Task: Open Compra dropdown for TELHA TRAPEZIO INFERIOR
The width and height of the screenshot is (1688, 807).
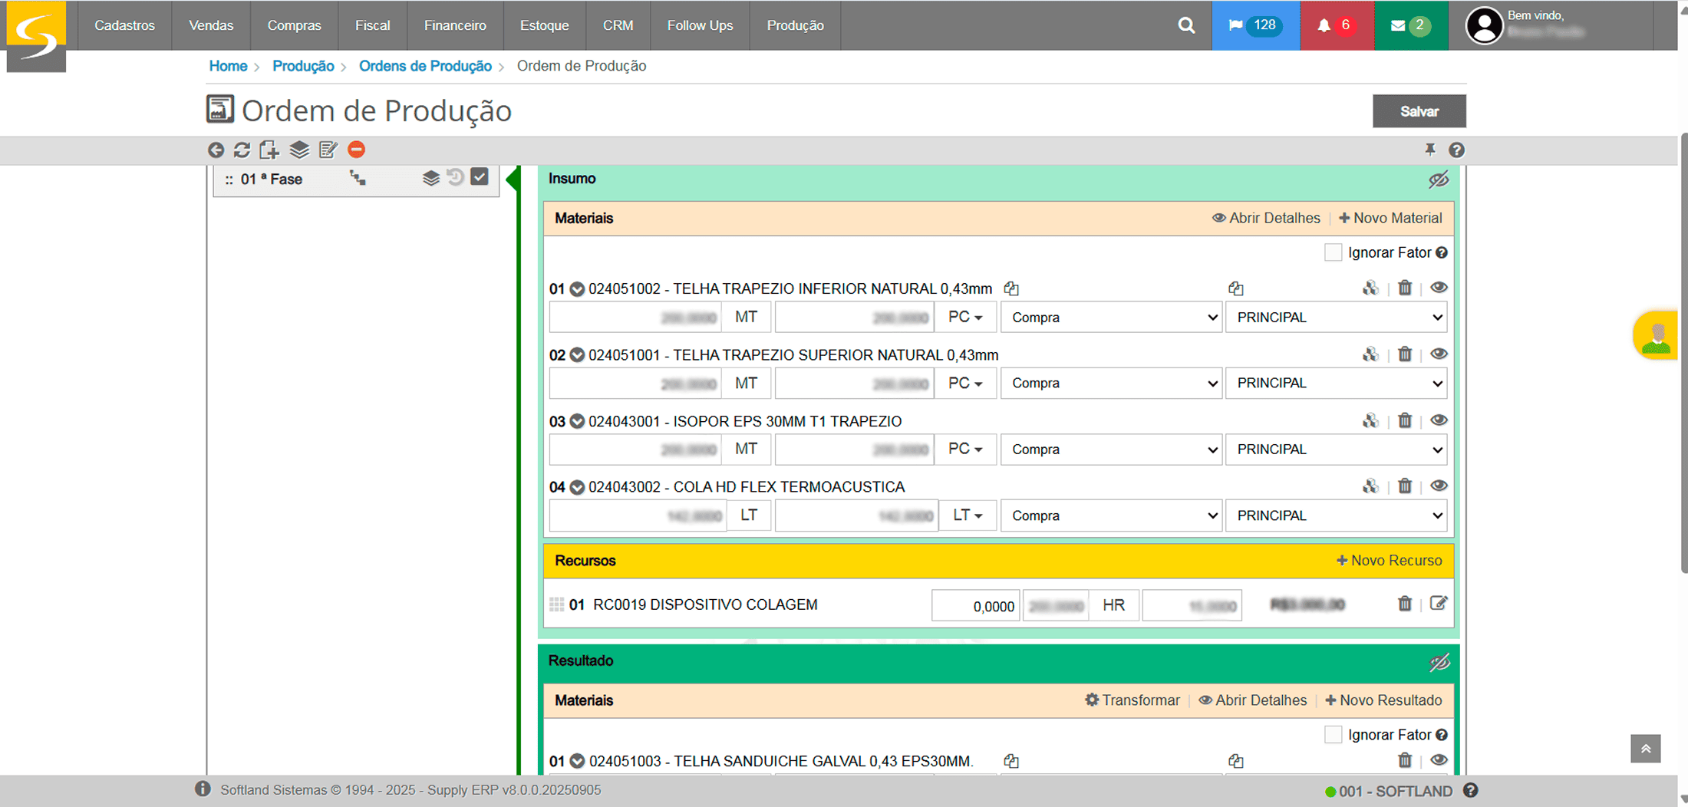Action: (1110, 318)
